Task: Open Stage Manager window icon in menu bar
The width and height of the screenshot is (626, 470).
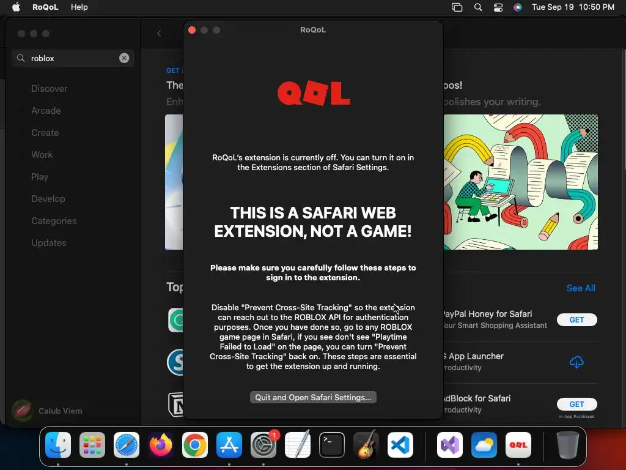Action: [x=457, y=7]
